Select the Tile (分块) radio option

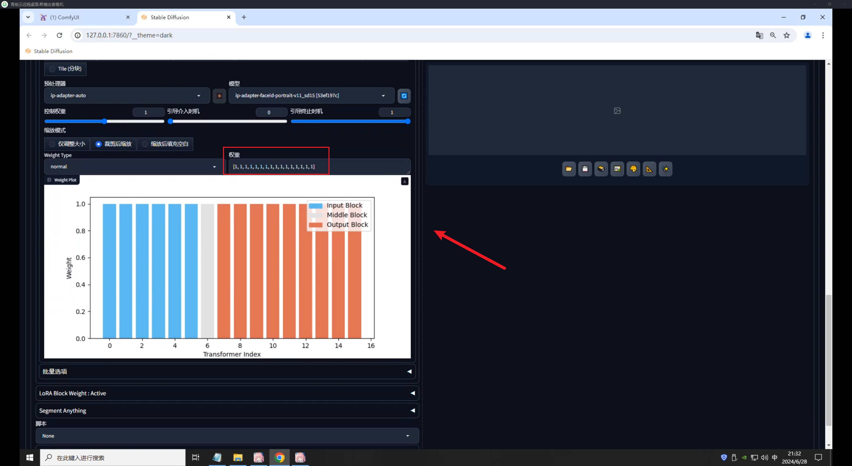pyautogui.click(x=65, y=69)
